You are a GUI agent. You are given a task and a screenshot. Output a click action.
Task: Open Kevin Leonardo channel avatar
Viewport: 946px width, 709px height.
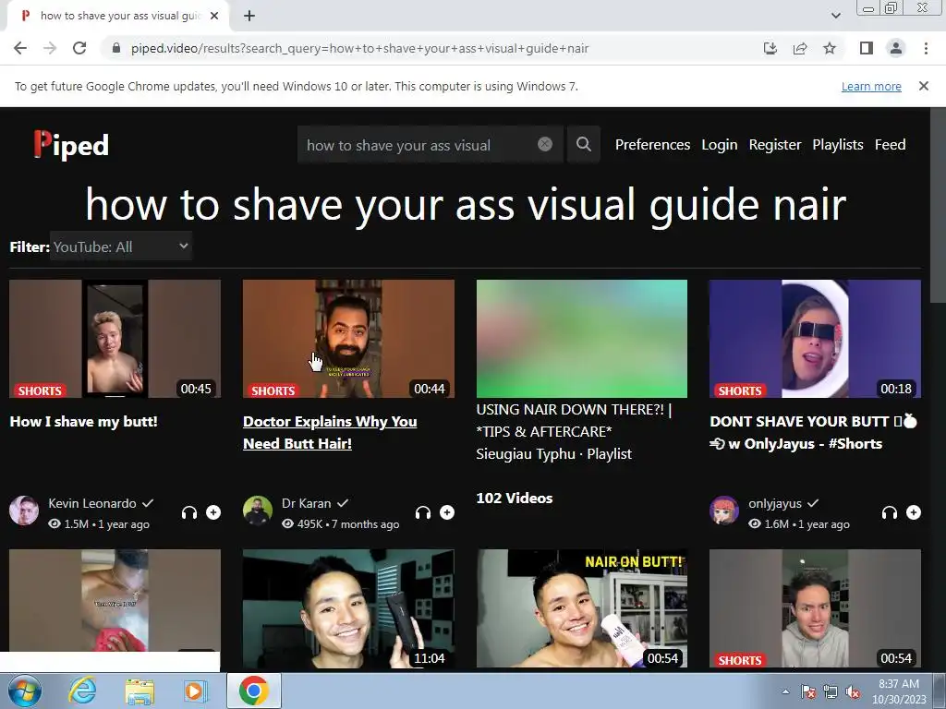tap(24, 511)
